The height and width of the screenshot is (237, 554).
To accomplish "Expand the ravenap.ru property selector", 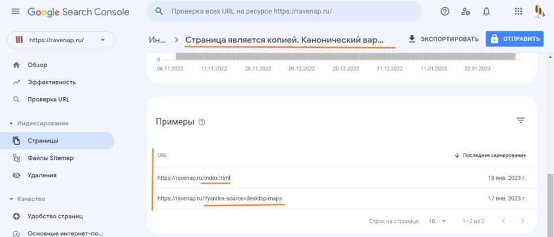I will (61, 40).
